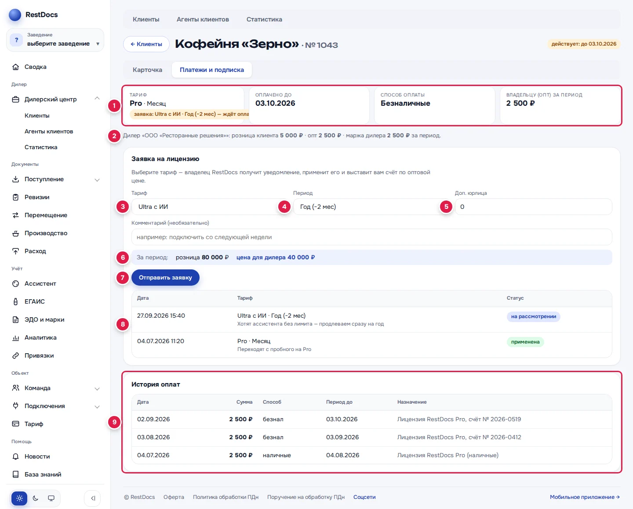
Task: Click the ЭДО и марки document icon
Action: point(16,320)
